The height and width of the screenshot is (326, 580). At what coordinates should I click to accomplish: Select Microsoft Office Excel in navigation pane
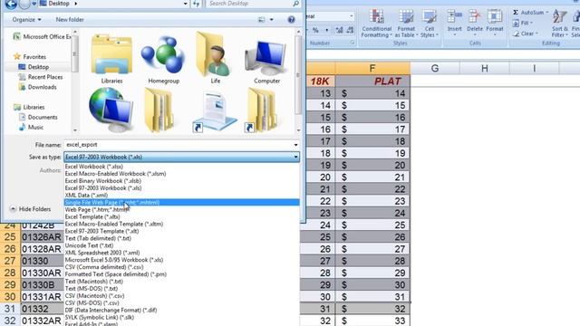[42, 36]
